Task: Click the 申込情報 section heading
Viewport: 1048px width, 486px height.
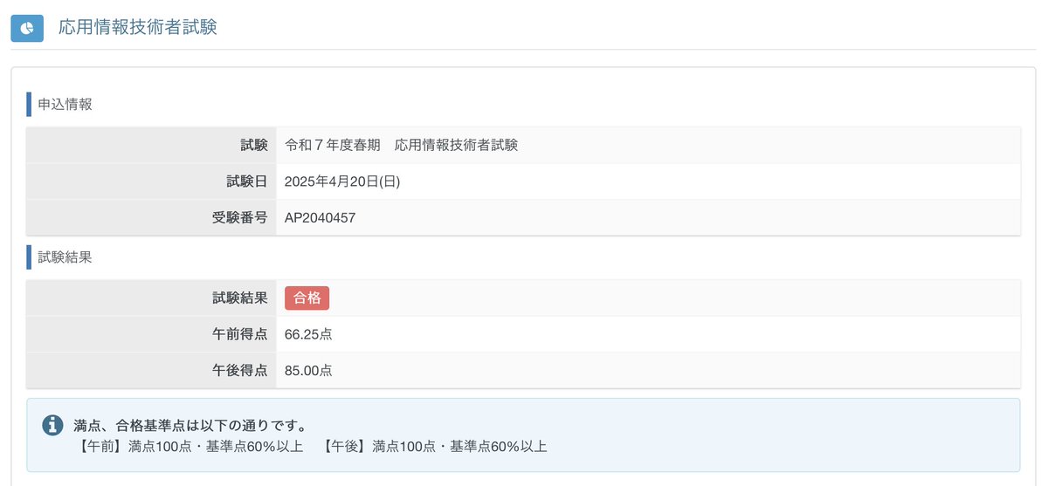Action: point(65,105)
